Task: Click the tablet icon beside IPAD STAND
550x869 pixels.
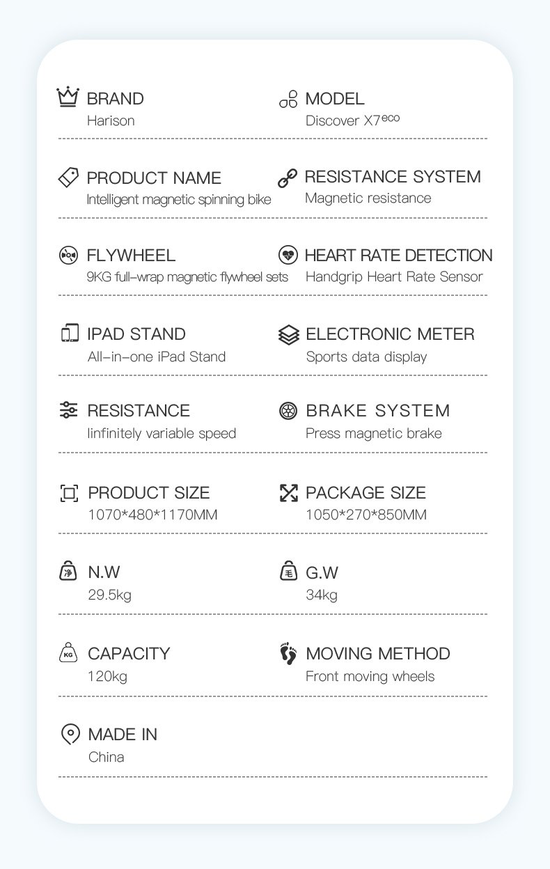Action: [x=70, y=334]
